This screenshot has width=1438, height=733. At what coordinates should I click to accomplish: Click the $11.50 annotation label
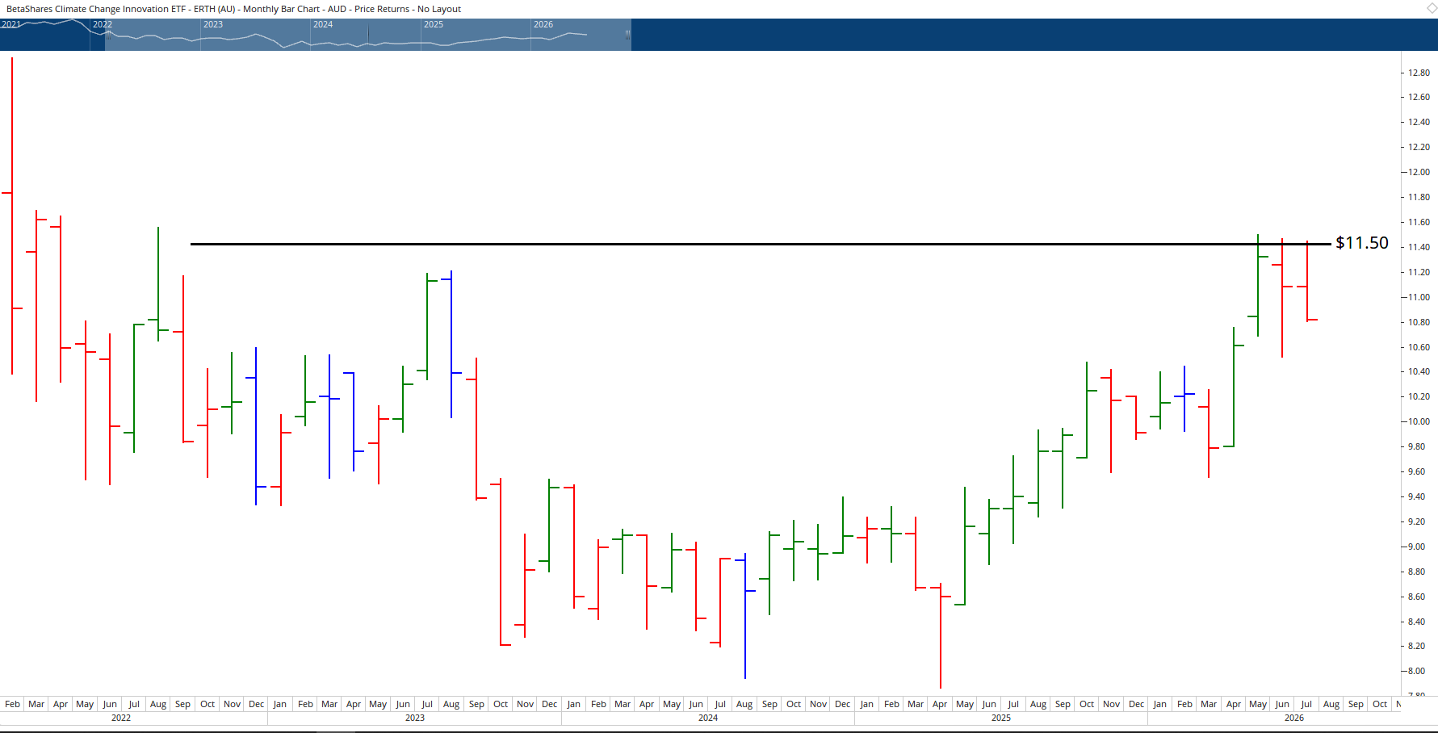[x=1362, y=243]
